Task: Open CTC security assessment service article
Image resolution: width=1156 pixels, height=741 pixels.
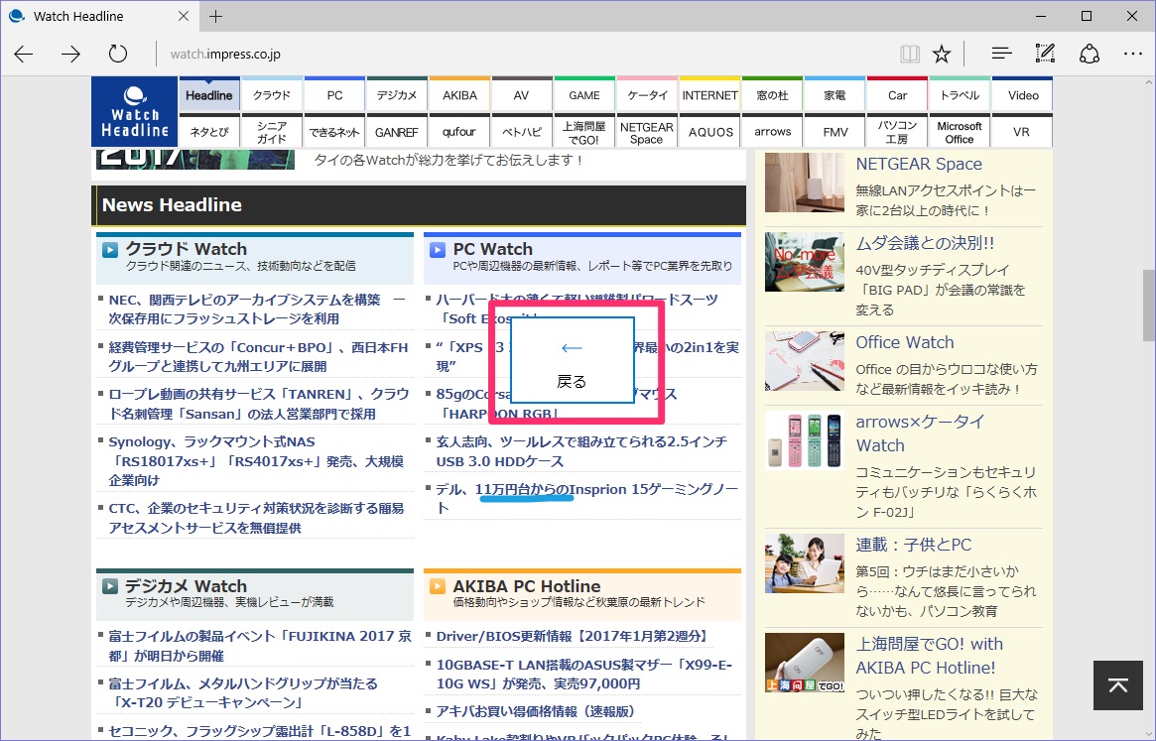Action: [256, 518]
